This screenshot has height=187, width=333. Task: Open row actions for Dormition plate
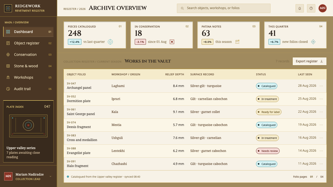click(321, 99)
